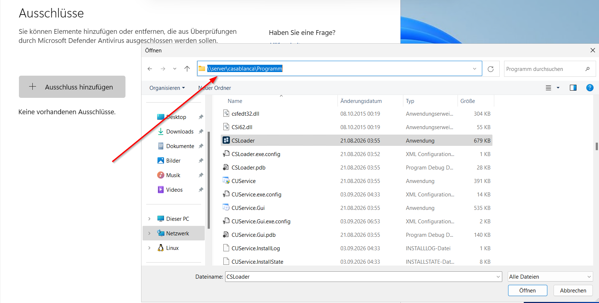The height and width of the screenshot is (303, 599).
Task: Click the 'INSTALLLOG-Datei' type cell
Action: click(428, 248)
